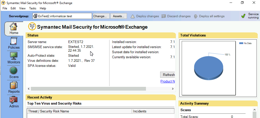Image resolution: width=260 pixels, height=118 pixels.
Task: Click the blue pie chart in Total Violations
Action: tap(209, 68)
